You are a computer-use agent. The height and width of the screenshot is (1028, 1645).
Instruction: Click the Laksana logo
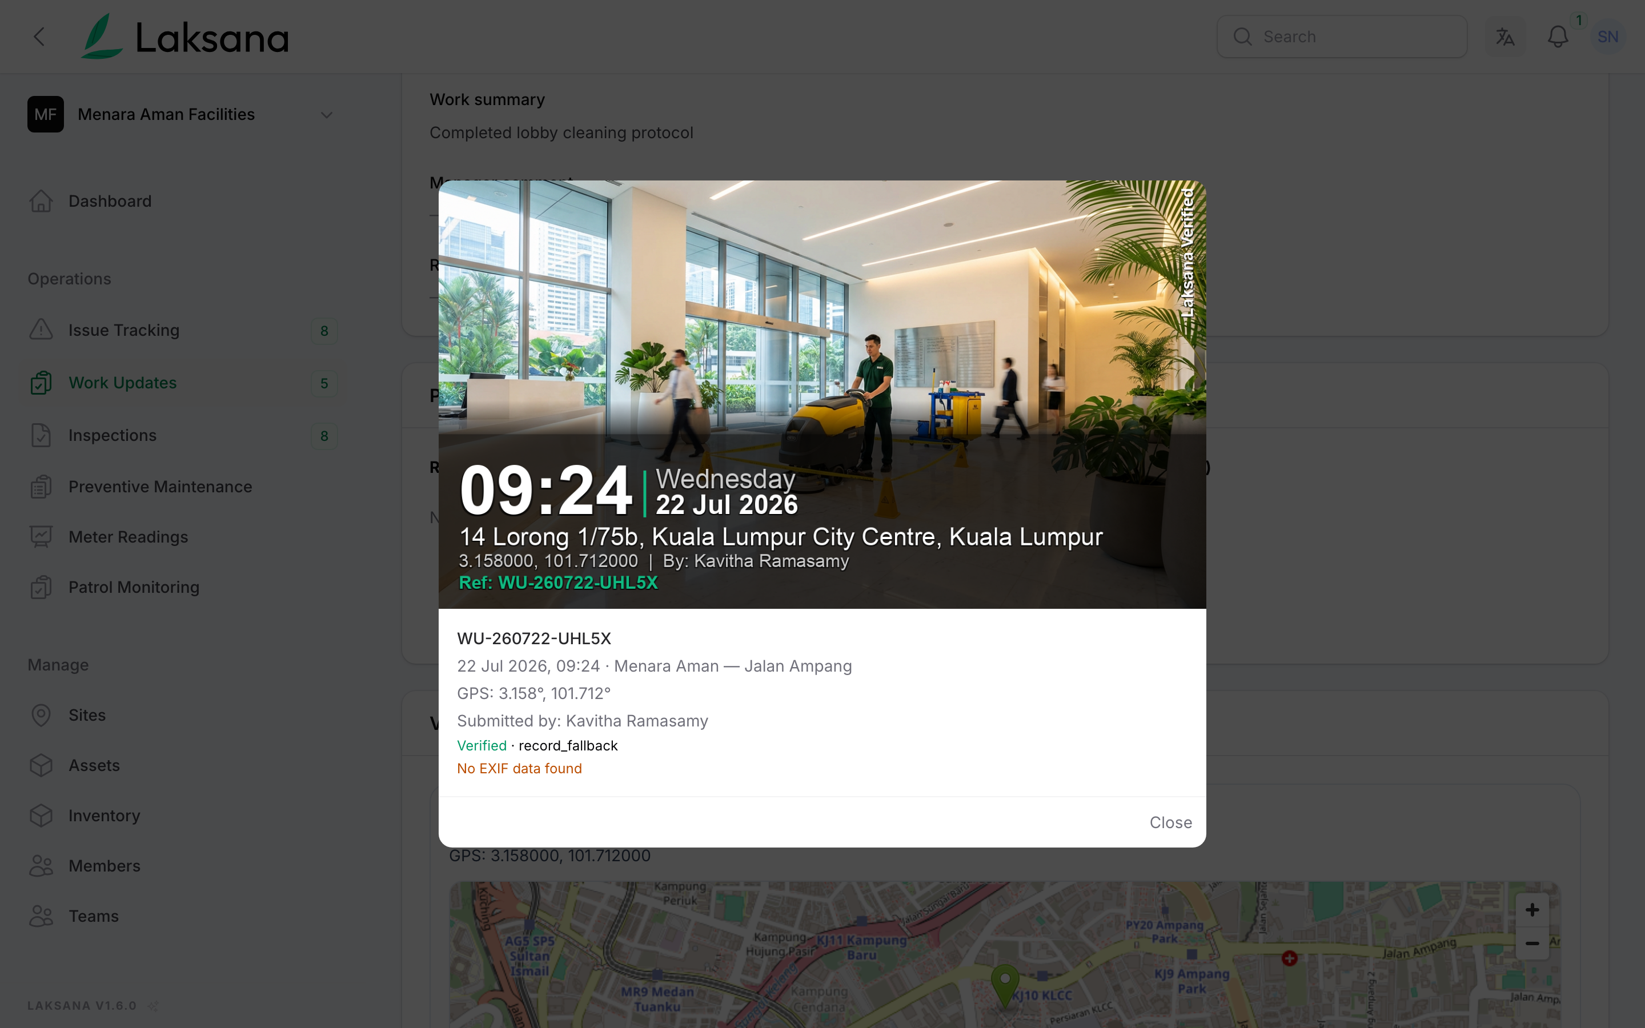(x=185, y=37)
